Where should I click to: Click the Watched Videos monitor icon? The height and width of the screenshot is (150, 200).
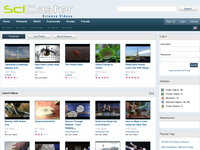[x=163, y=102]
